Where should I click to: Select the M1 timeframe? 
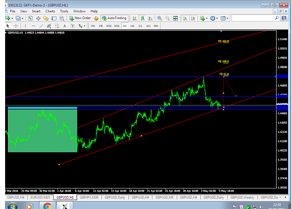point(93,26)
